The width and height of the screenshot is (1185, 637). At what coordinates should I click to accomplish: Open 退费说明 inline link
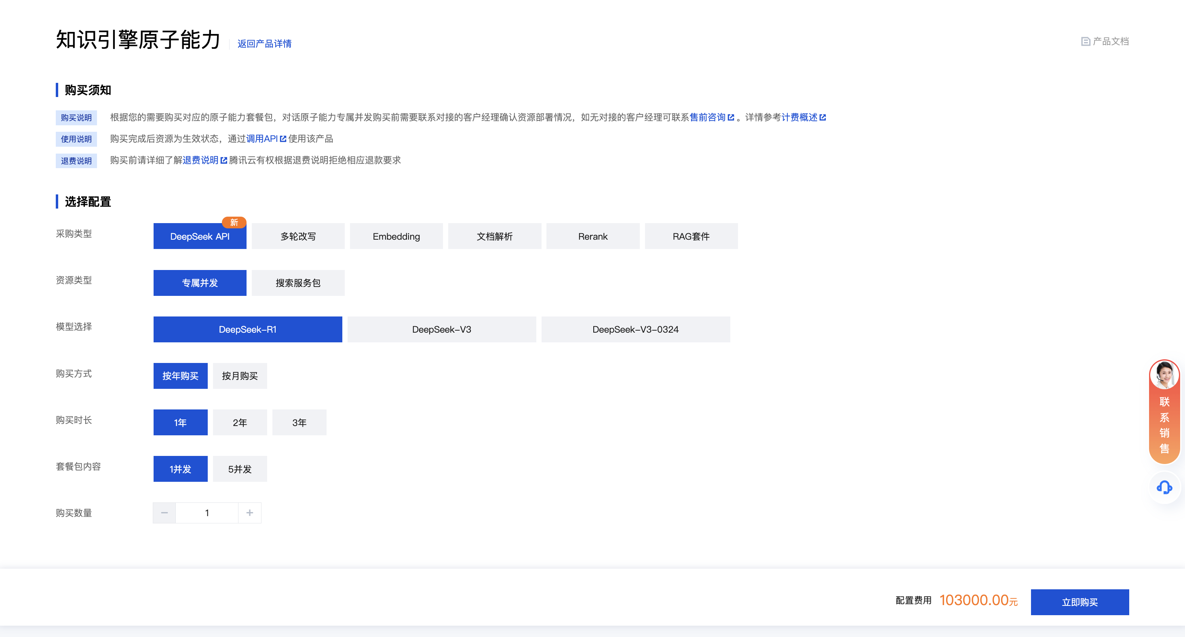[200, 160]
